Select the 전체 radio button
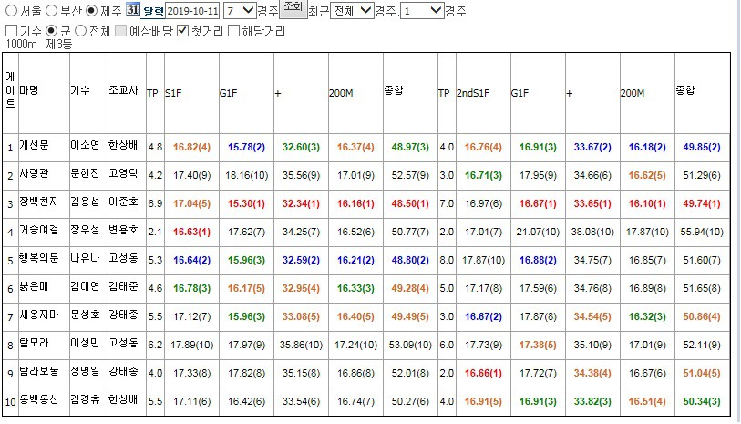The image size is (741, 424). click(81, 31)
